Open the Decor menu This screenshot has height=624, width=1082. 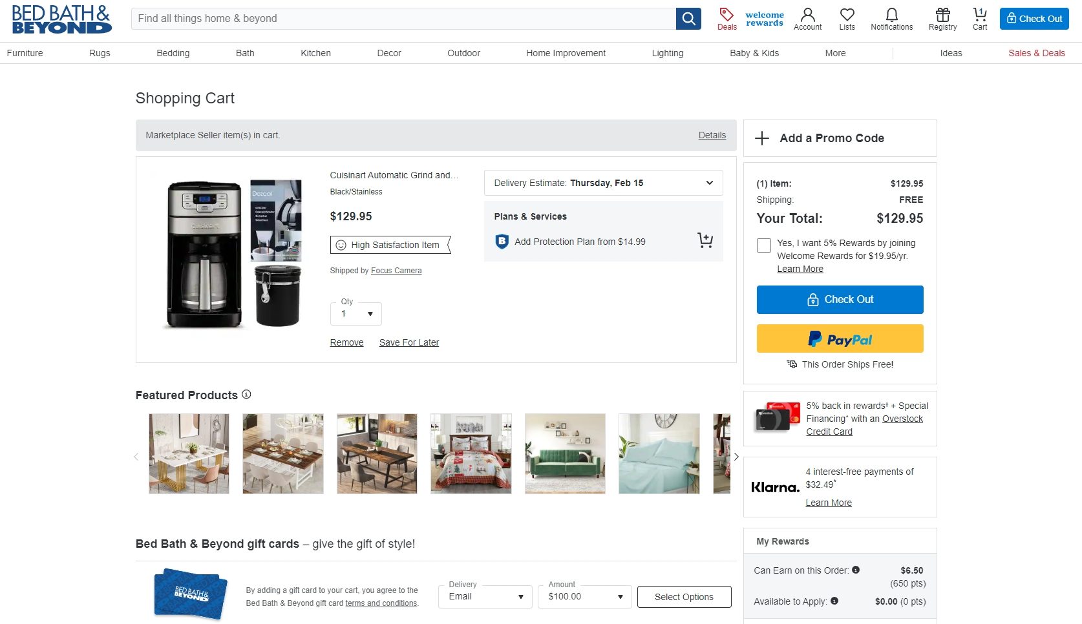click(x=389, y=53)
